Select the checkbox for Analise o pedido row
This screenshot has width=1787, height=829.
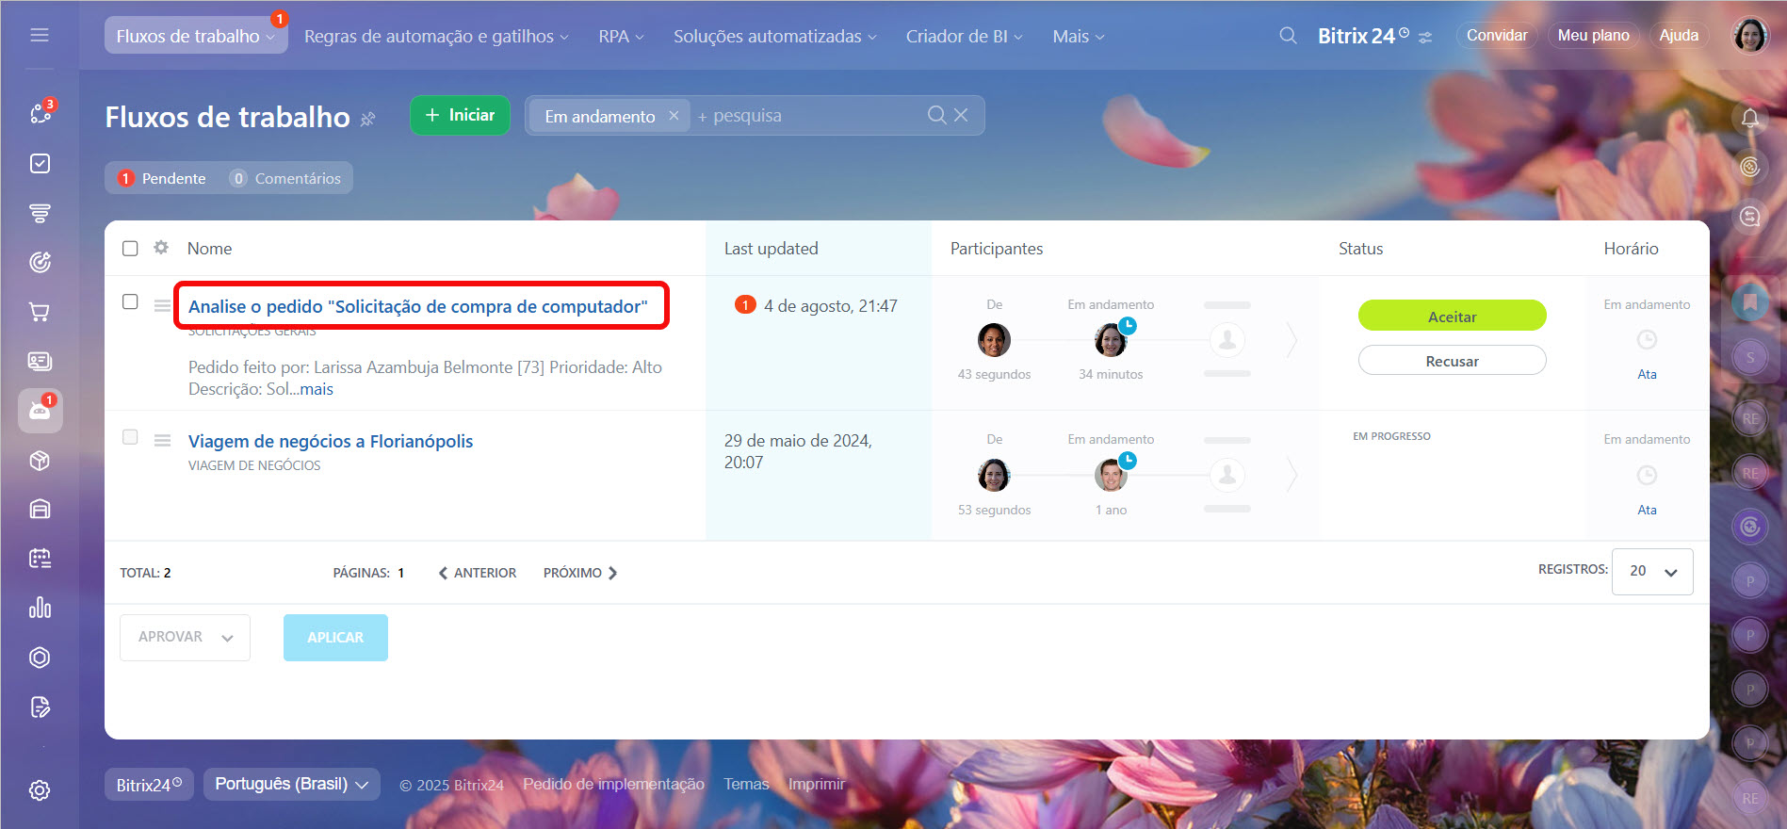tap(130, 301)
